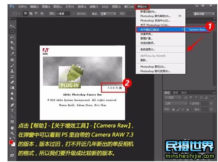Image resolution: width=218 pixels, height=162 pixels.
Task: Select the Spot Healing Brush tool
Action: click(x=12, y=60)
